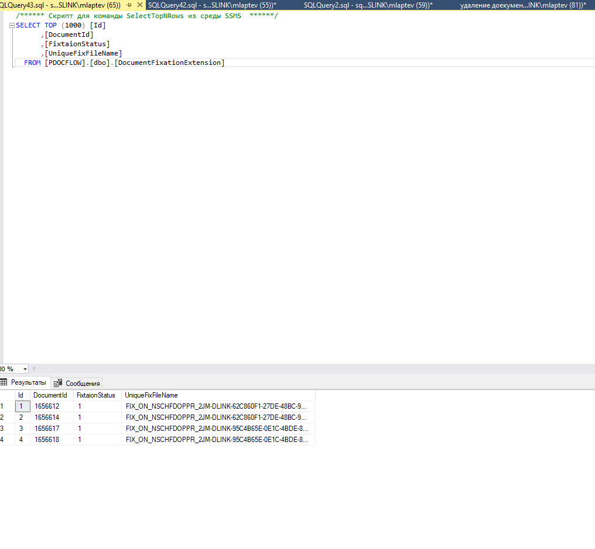Open the SQLQuery42.sql tab

[212, 5]
